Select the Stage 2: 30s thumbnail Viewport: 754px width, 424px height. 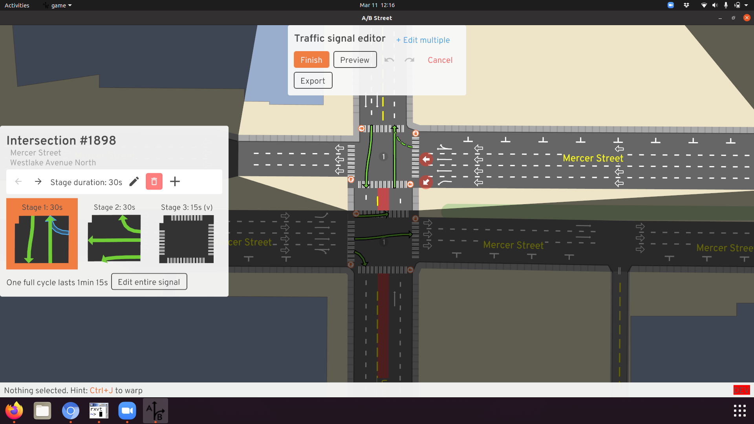[114, 234]
